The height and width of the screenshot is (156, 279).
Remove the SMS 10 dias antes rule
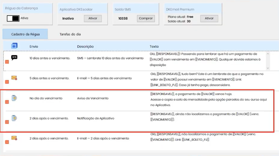click(7, 62)
